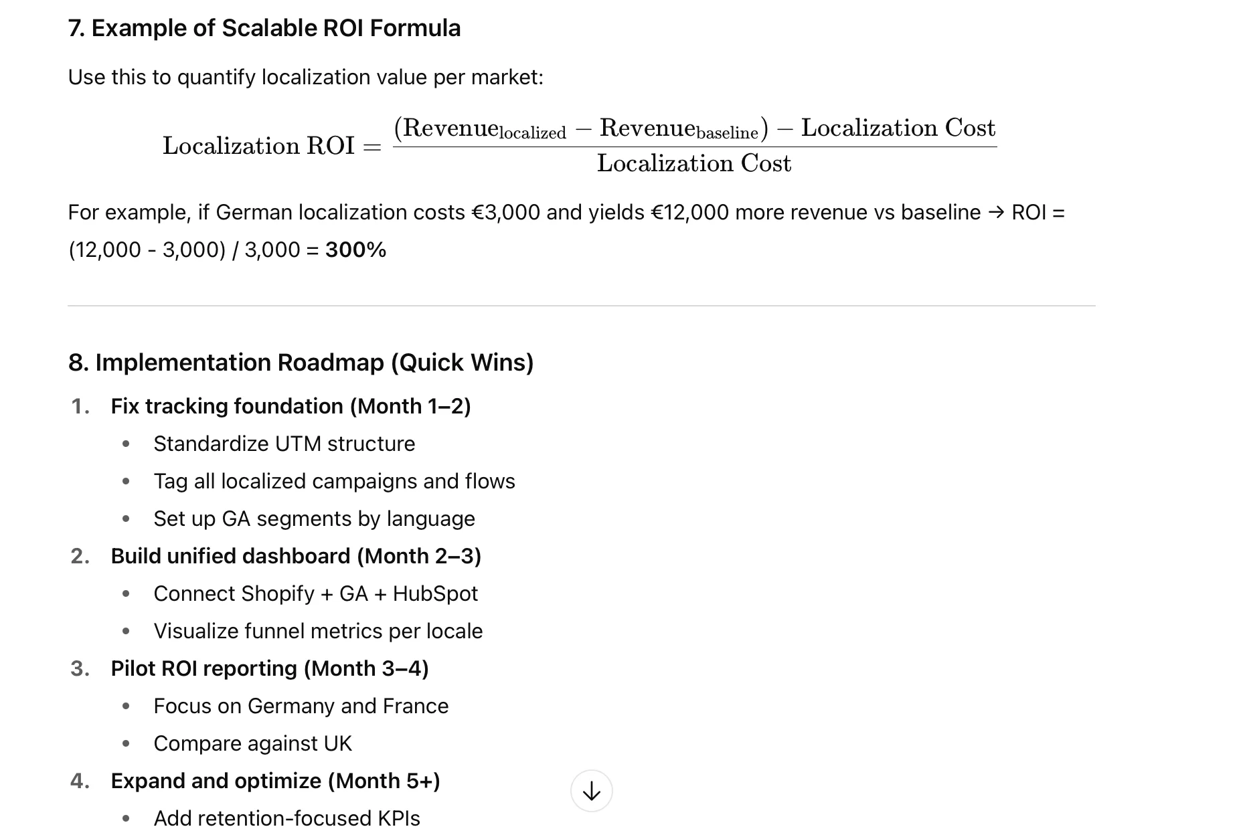This screenshot has height=839, width=1241.
Task: Select "Build unified dashboard (Month 2–3)" item
Action: tap(296, 556)
